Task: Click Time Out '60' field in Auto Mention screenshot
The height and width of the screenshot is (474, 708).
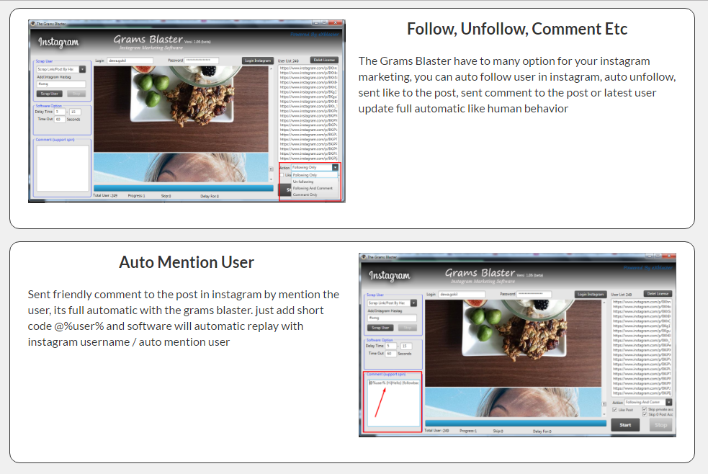Action: [390, 354]
